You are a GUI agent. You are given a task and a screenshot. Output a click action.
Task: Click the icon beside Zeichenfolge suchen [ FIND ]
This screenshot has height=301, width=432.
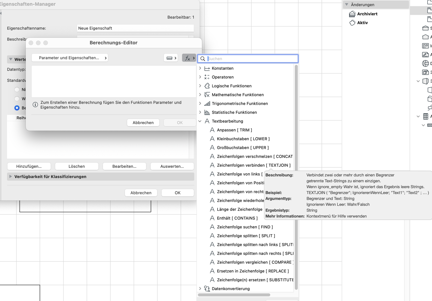212,227
